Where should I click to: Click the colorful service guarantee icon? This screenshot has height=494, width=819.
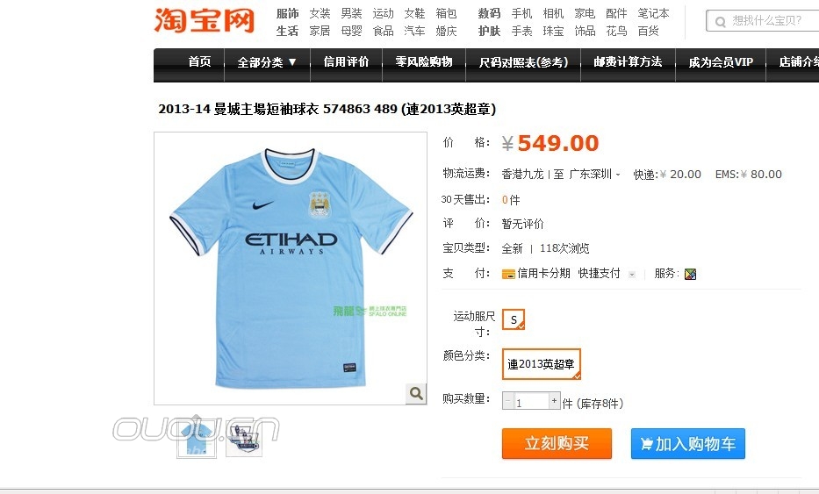click(690, 274)
